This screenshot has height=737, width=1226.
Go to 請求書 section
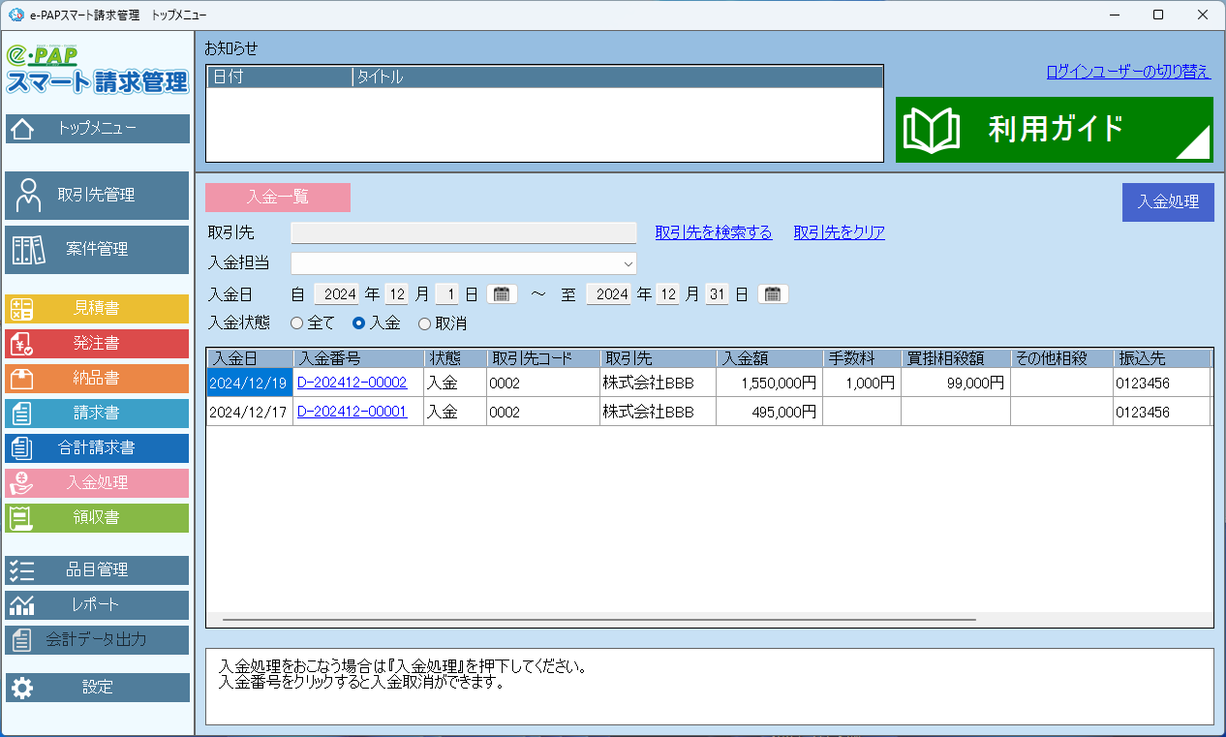97,414
